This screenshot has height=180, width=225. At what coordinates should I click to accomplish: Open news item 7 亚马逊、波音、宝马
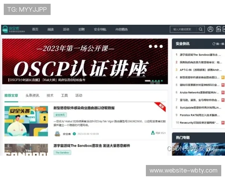click(x=199, y=100)
